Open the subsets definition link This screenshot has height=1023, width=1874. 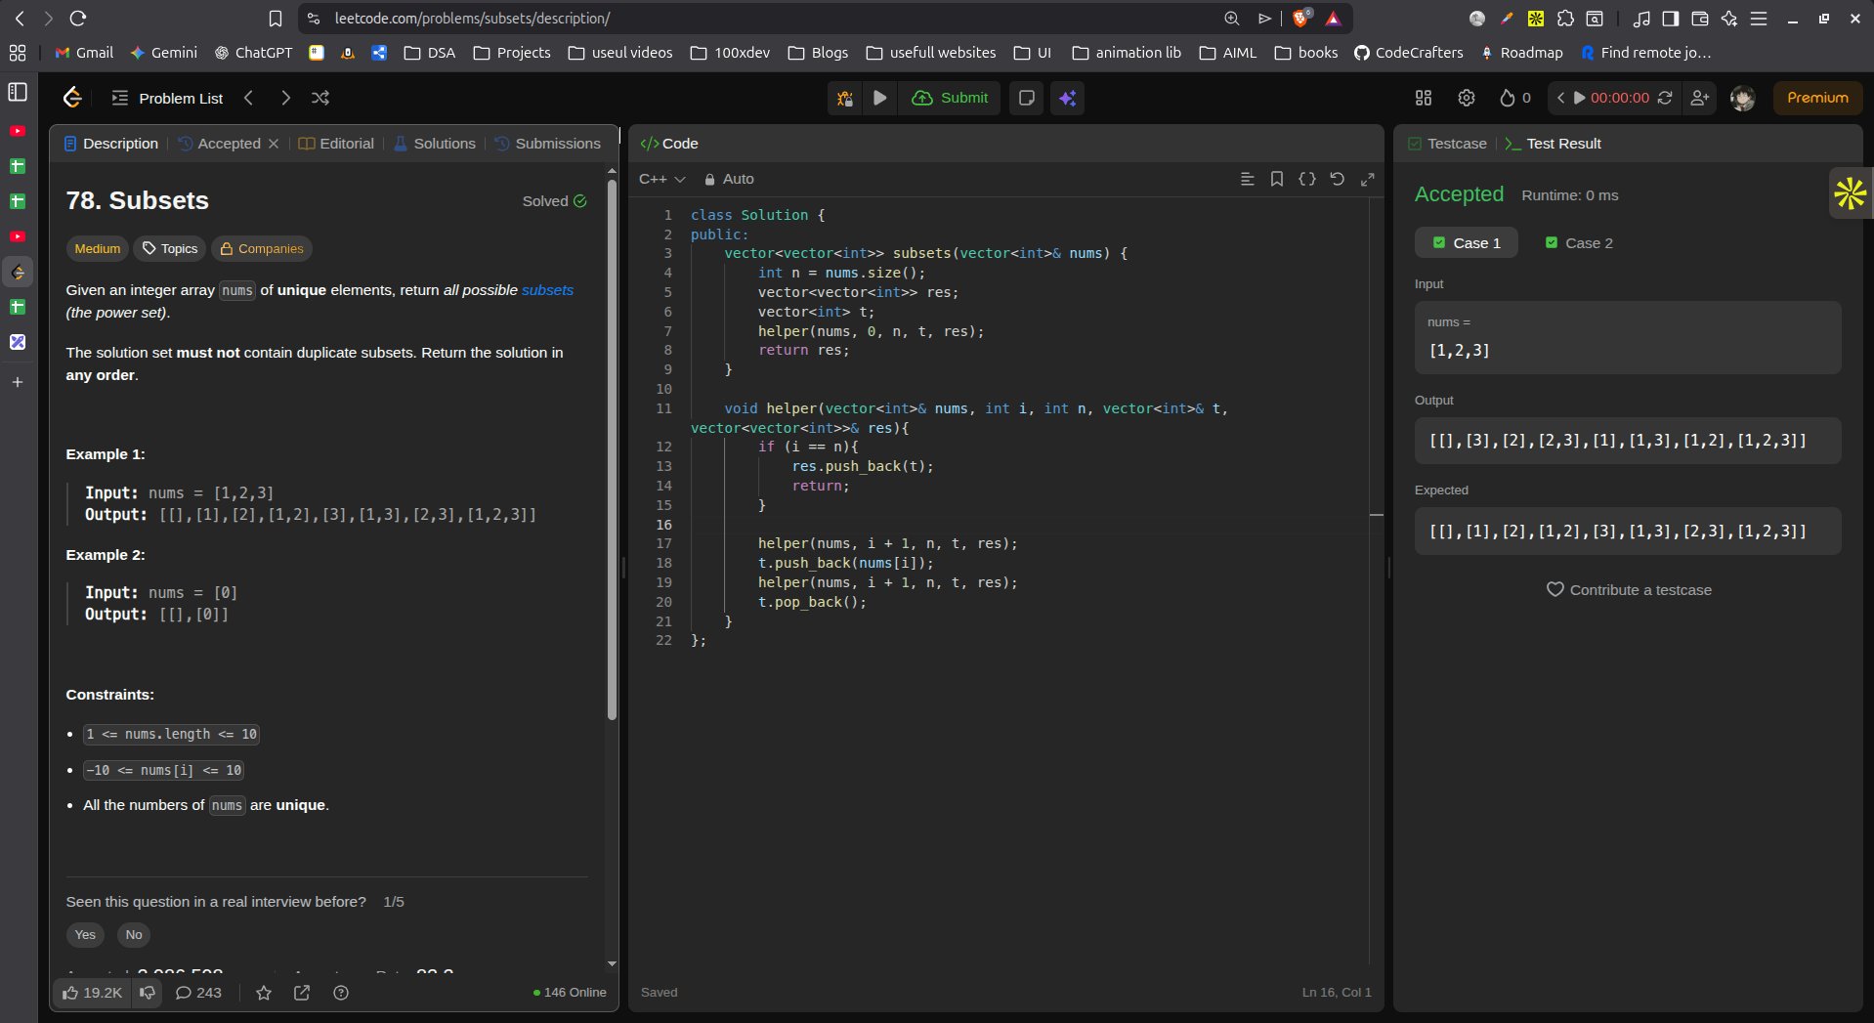point(547,290)
